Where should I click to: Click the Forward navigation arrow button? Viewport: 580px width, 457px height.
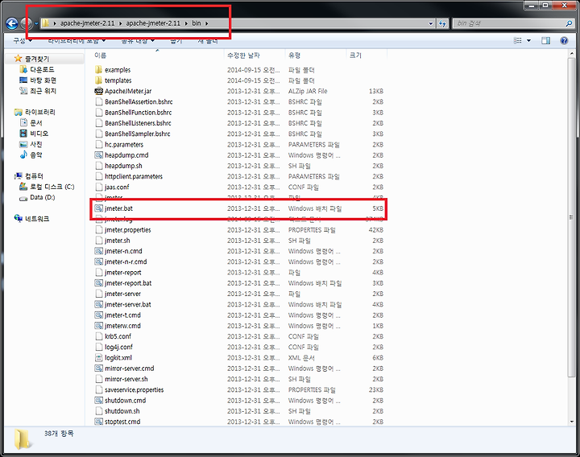(26, 23)
